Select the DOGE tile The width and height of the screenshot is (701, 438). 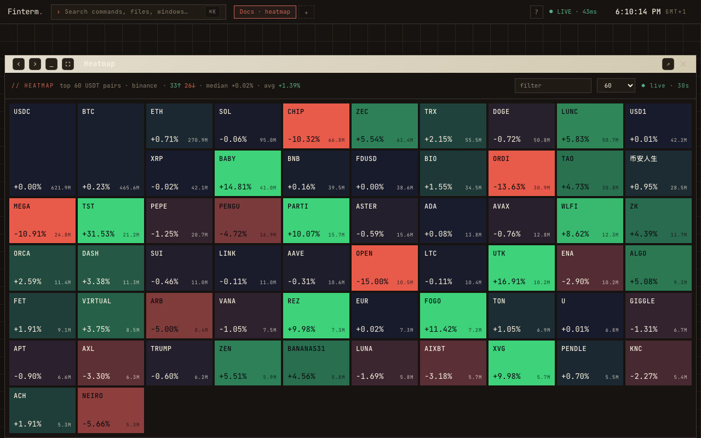pos(521,126)
